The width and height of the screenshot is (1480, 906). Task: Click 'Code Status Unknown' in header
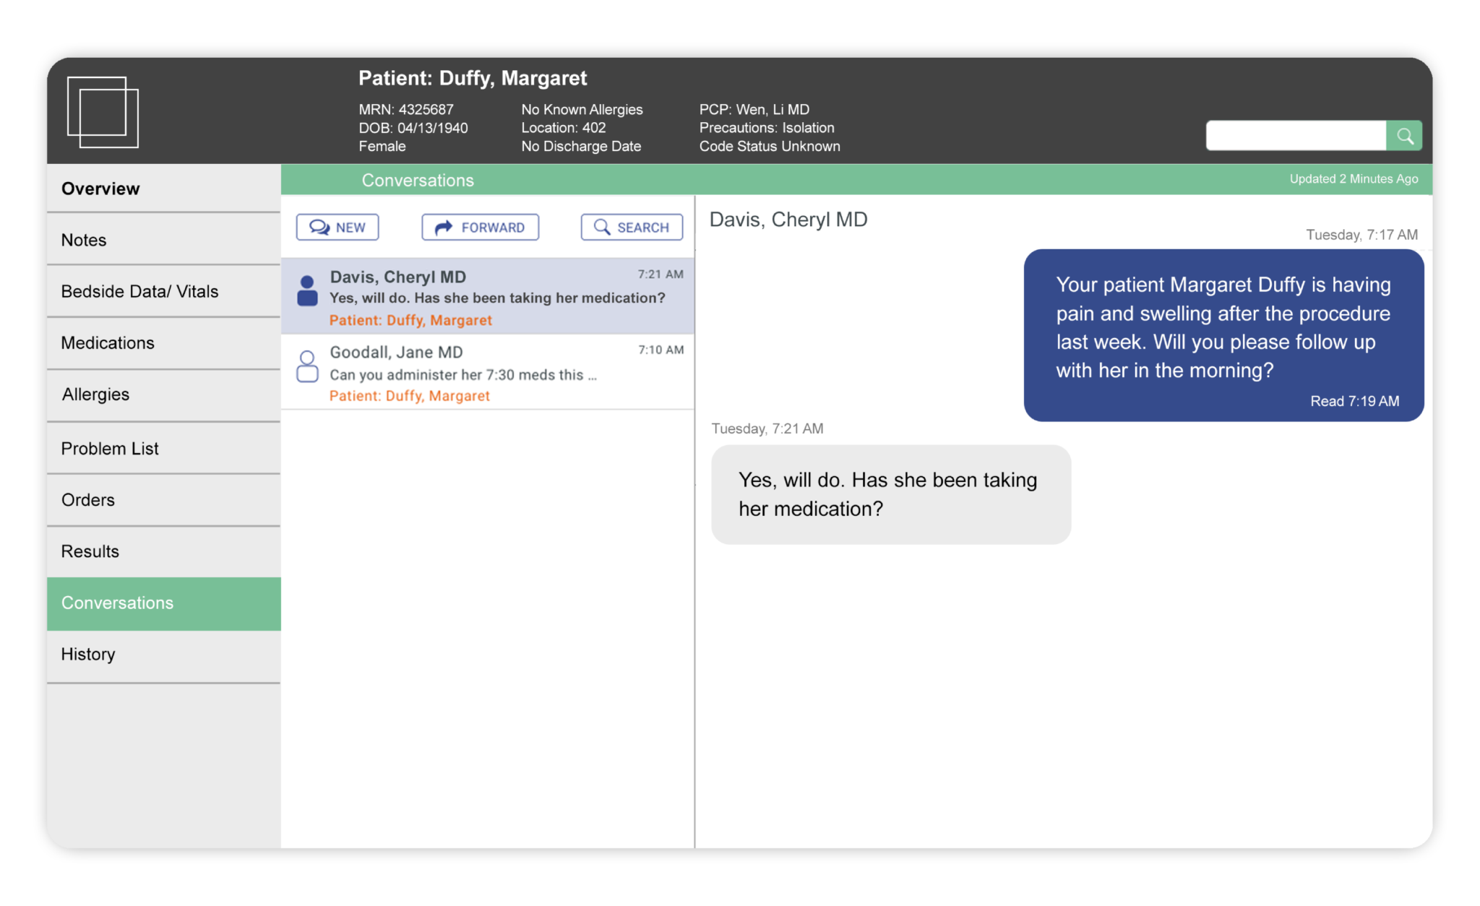[770, 147]
